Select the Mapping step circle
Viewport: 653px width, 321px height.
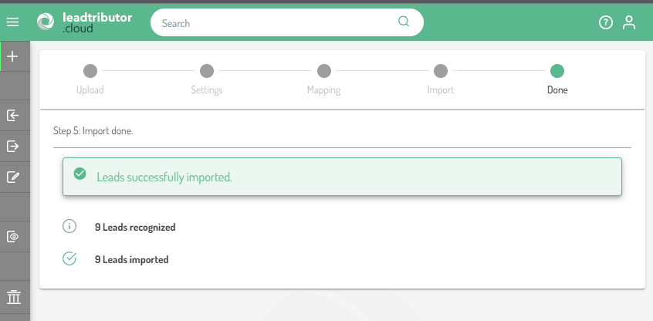(324, 71)
